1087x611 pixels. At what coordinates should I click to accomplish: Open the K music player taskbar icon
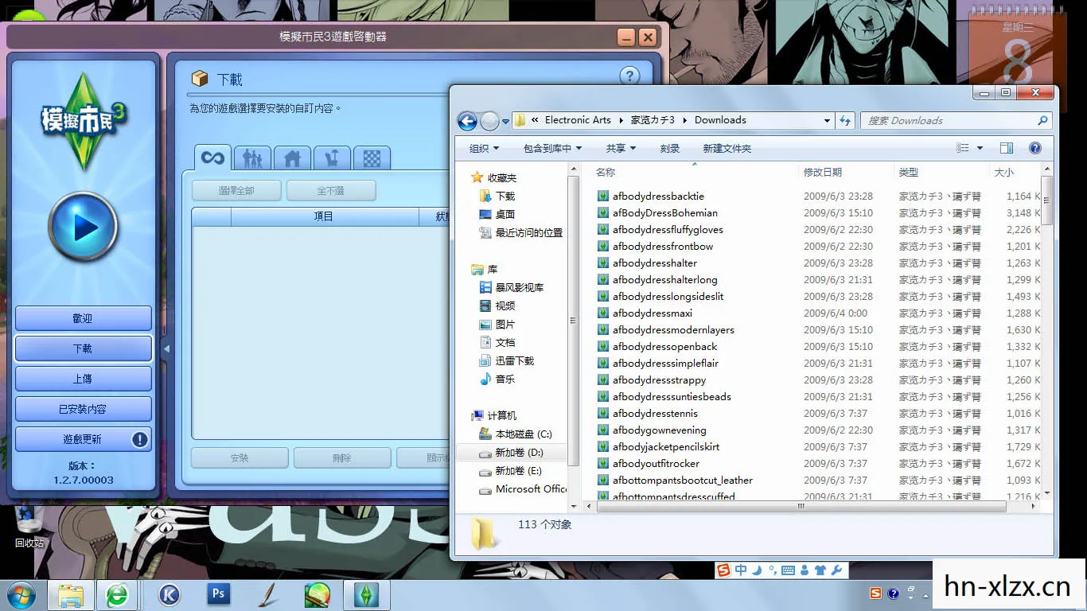point(169,594)
